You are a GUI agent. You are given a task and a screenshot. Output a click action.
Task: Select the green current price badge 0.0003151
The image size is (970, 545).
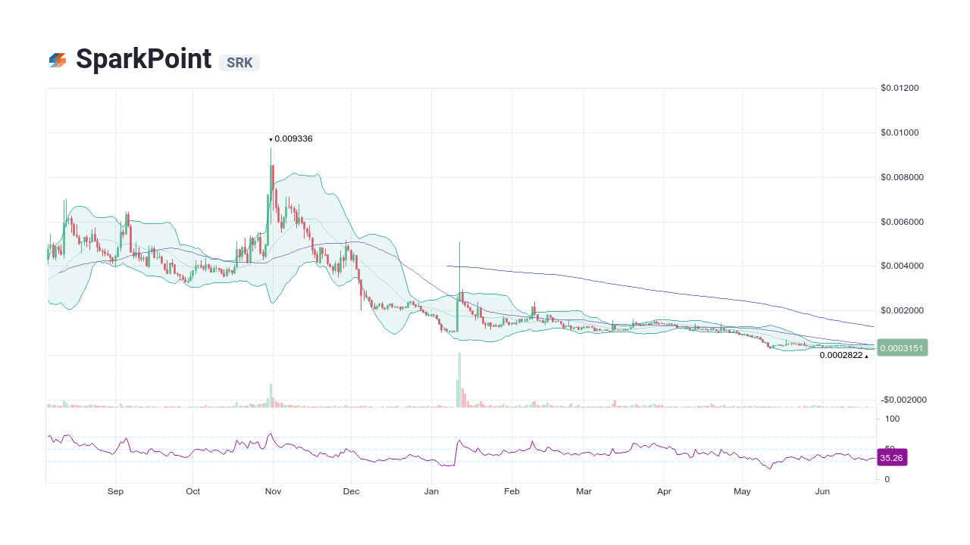[x=902, y=347]
